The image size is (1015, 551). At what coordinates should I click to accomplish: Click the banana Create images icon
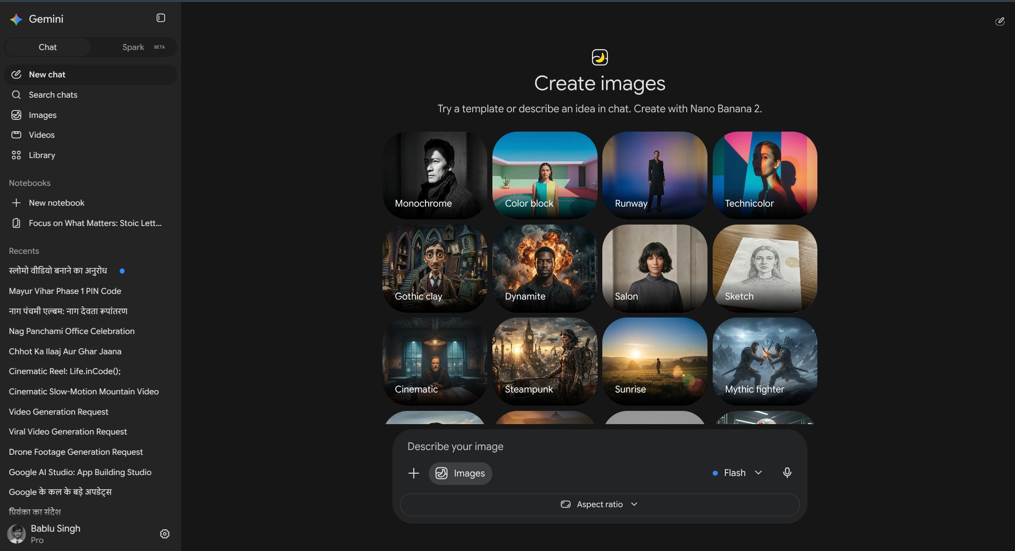(x=600, y=58)
